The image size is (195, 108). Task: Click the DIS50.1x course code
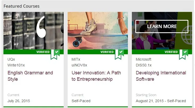point(144,65)
